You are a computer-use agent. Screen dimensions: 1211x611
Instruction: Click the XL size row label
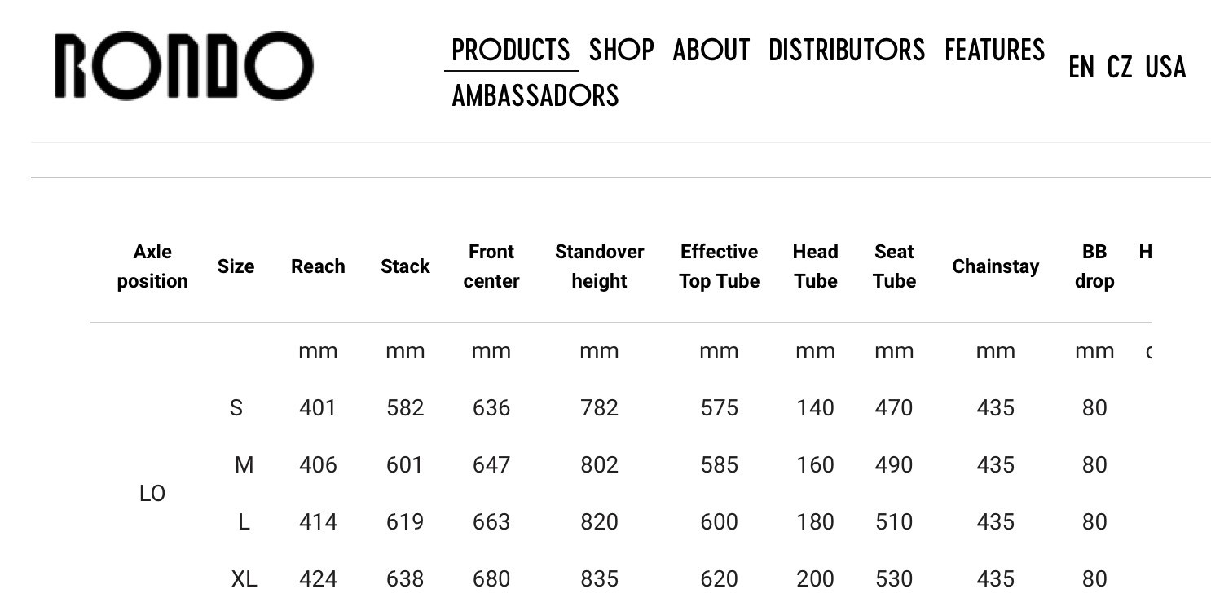coord(244,579)
